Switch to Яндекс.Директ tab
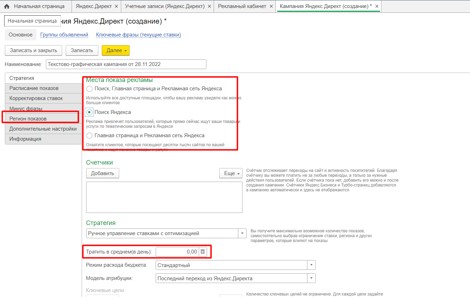The height and width of the screenshot is (299, 470). coord(94,6)
